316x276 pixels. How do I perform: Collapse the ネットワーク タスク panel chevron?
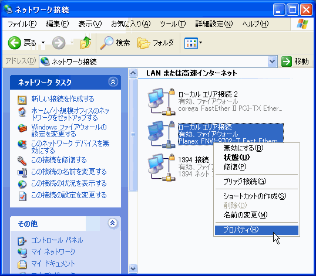pyautogui.click(x=113, y=82)
